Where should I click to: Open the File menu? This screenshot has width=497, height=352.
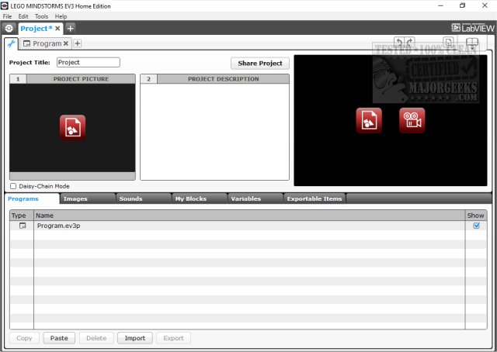(x=7, y=16)
